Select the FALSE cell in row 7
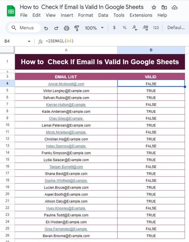This screenshot has width=189, height=242. tap(151, 105)
